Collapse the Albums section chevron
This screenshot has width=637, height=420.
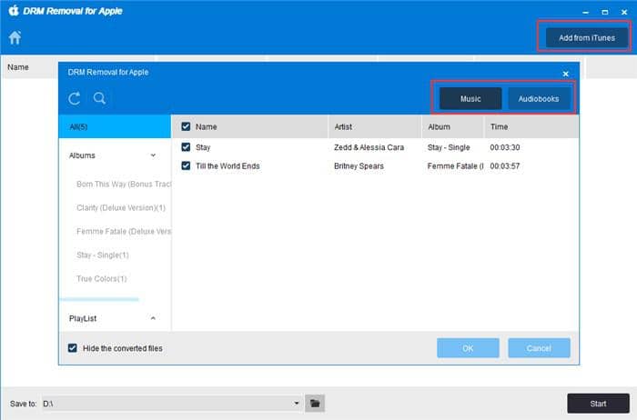tap(153, 155)
